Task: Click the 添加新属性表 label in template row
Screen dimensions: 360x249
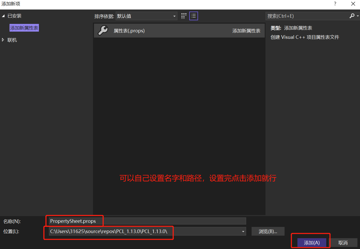Action: pyautogui.click(x=246, y=31)
